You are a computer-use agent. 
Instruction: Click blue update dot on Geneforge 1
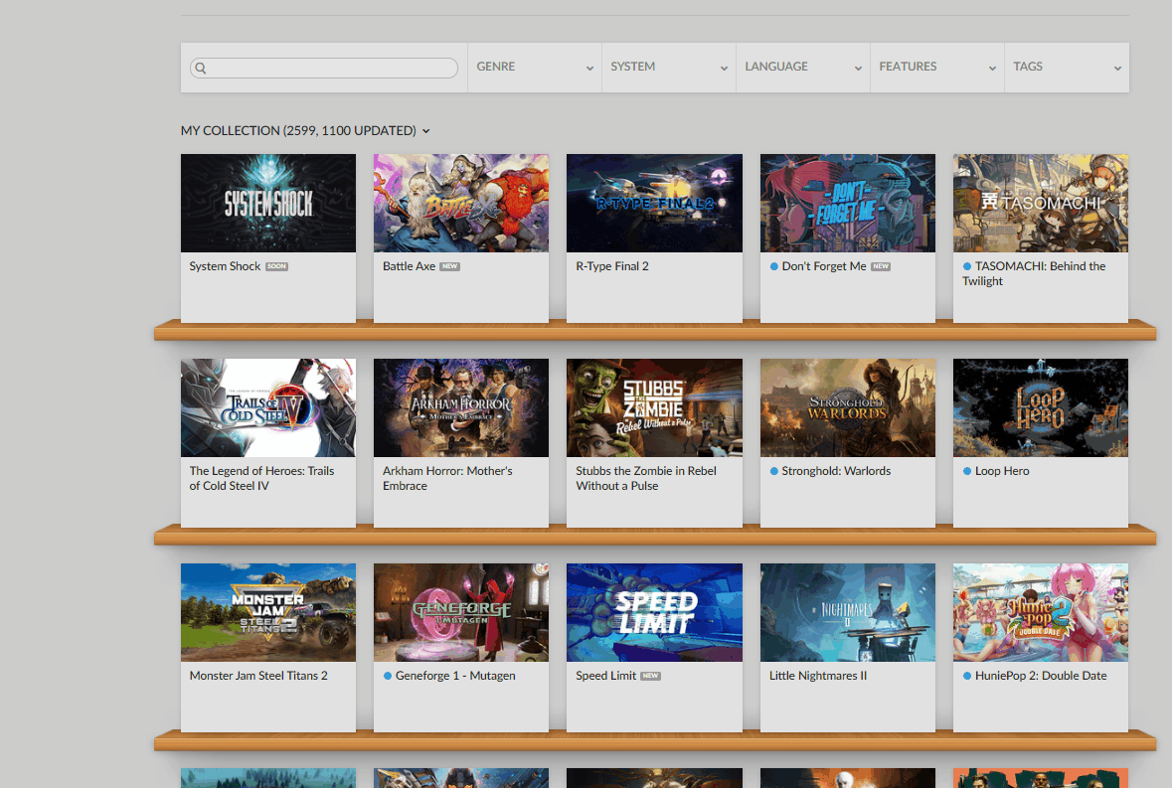click(388, 676)
